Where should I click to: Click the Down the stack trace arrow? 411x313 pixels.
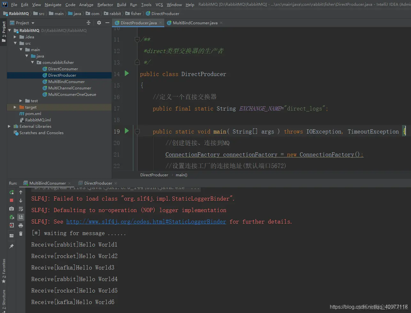(21, 201)
